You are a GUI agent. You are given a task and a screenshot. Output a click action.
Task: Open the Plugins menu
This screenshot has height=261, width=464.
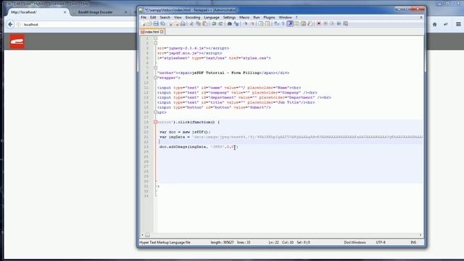click(269, 17)
